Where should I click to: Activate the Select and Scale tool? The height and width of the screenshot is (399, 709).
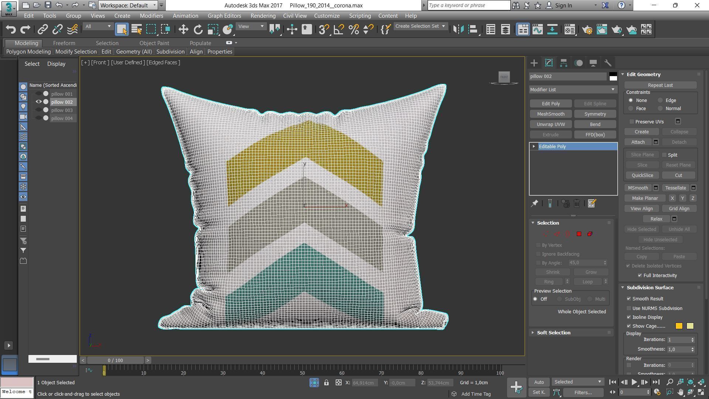[x=213, y=30]
